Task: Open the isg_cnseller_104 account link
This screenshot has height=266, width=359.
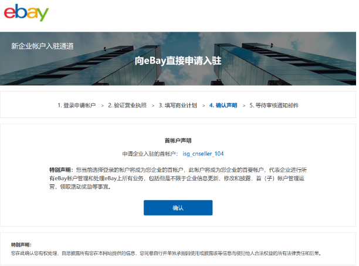Action: (203, 153)
